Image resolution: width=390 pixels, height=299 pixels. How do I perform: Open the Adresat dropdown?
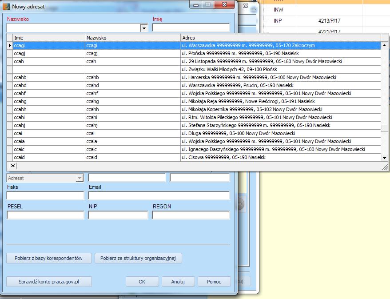[x=80, y=178]
